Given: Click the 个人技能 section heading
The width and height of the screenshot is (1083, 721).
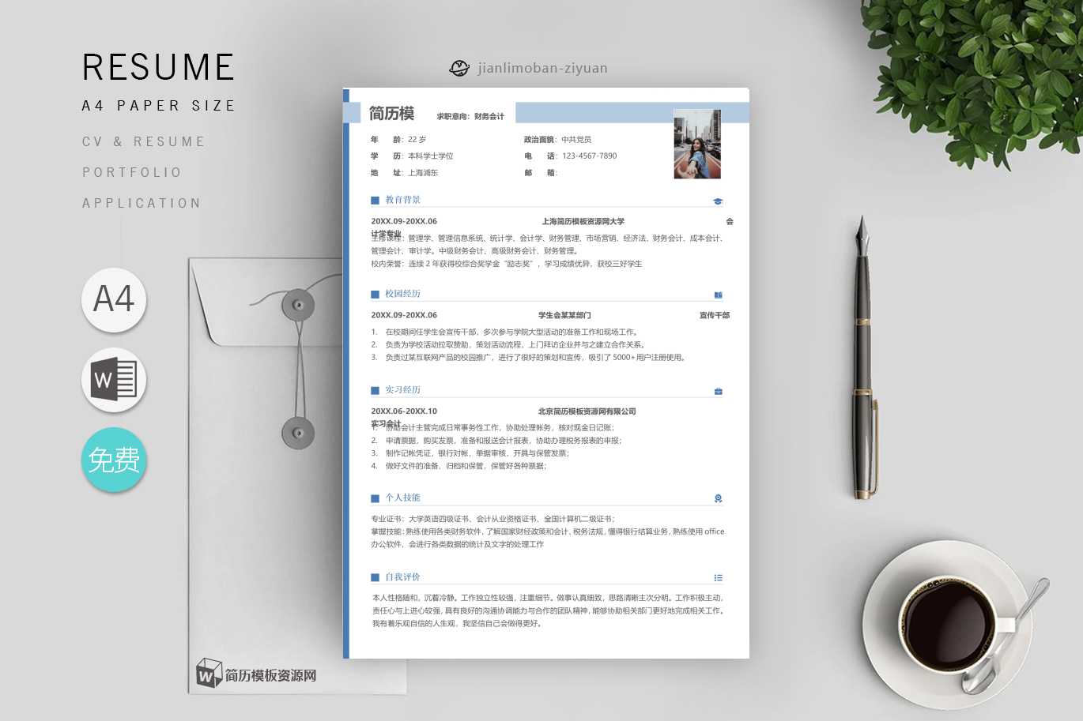Looking at the screenshot, I should click(402, 498).
